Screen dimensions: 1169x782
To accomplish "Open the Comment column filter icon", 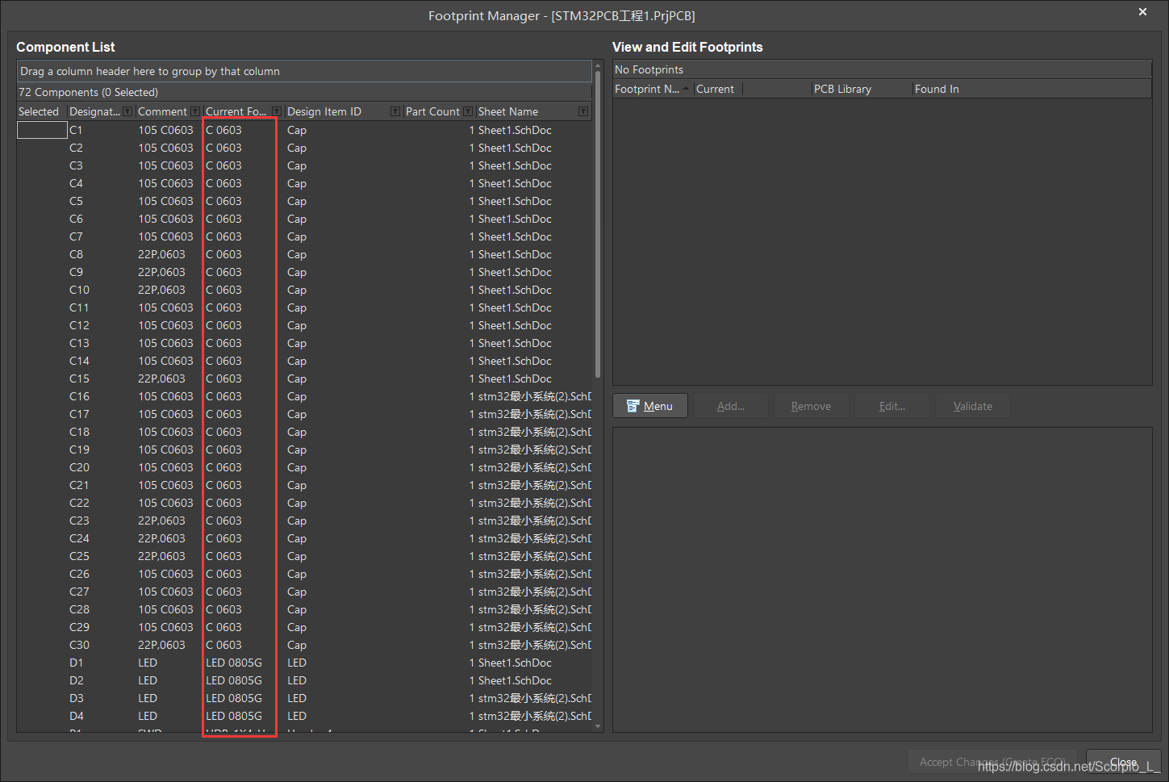I will pos(195,111).
